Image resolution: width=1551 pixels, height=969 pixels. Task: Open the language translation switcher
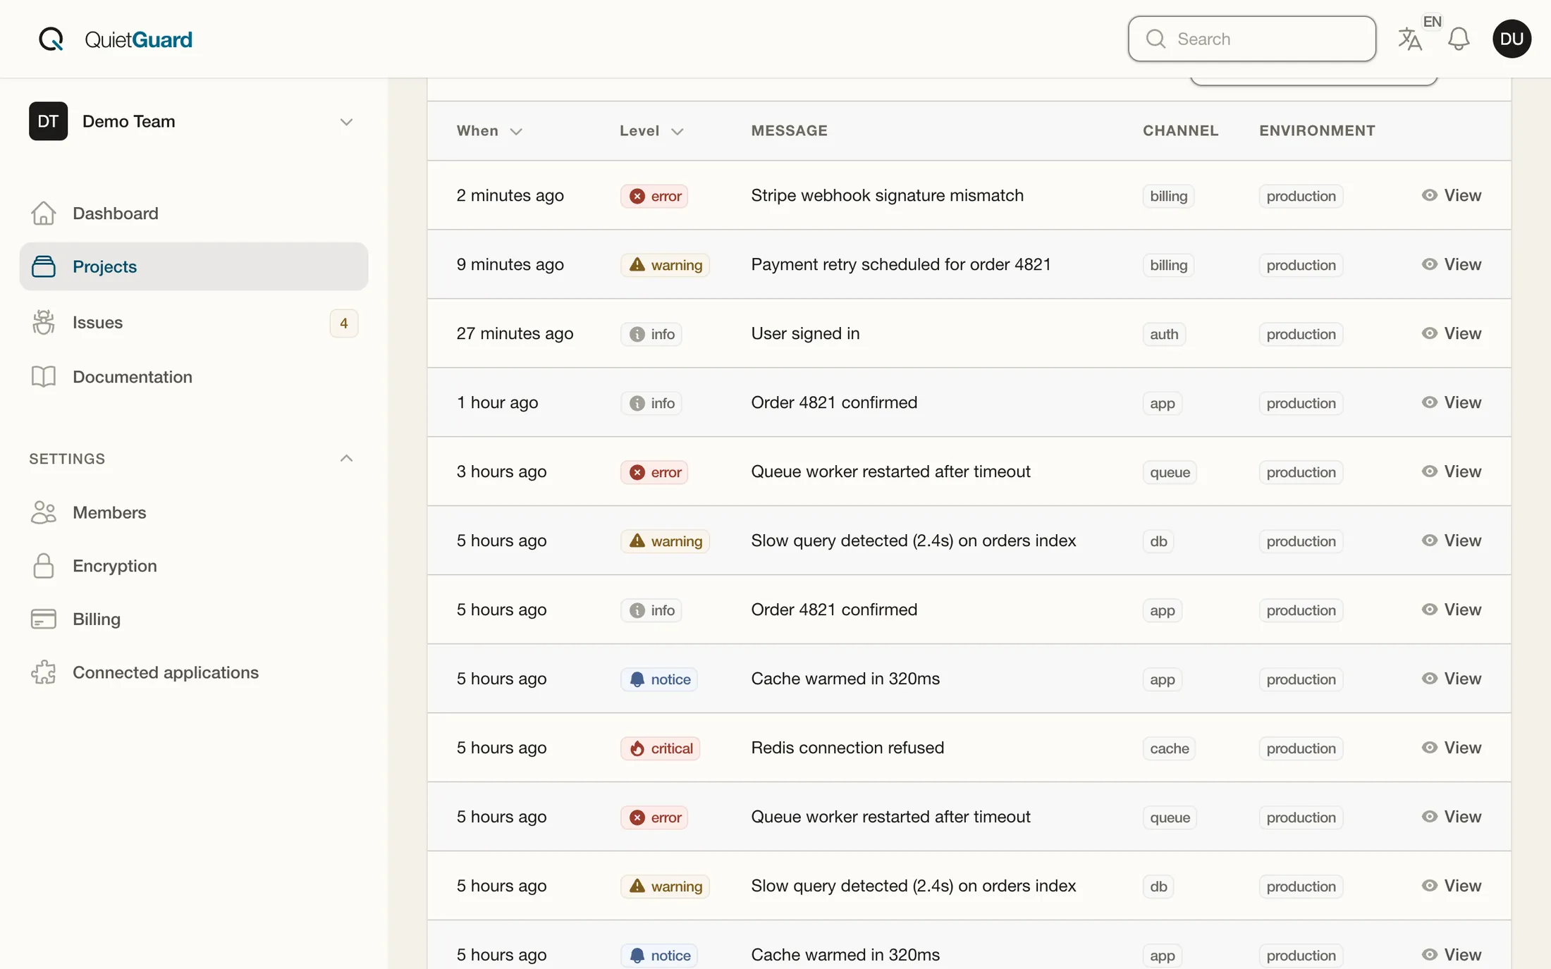pyautogui.click(x=1410, y=39)
